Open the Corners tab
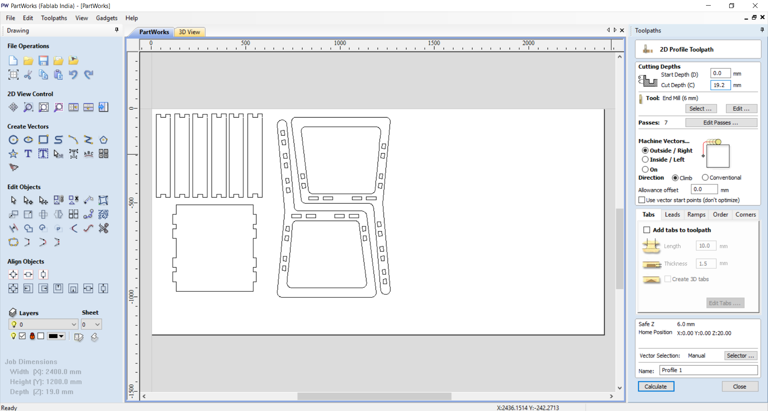Image resolution: width=768 pixels, height=411 pixels. 746,215
